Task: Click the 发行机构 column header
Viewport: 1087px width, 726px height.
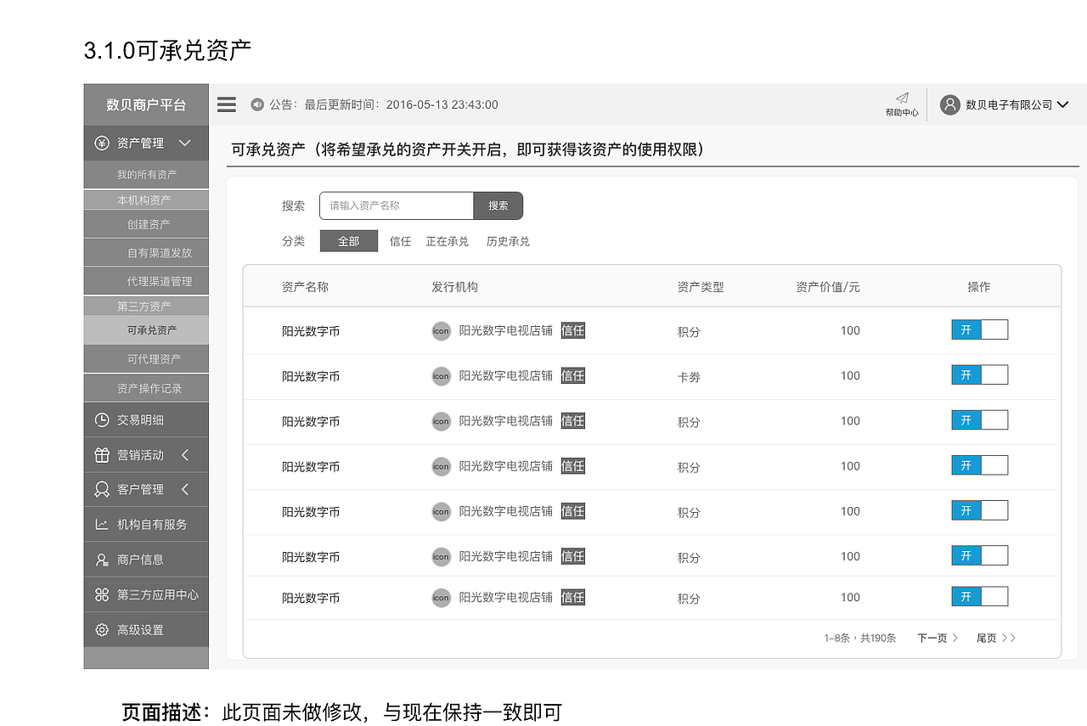Action: 454,287
